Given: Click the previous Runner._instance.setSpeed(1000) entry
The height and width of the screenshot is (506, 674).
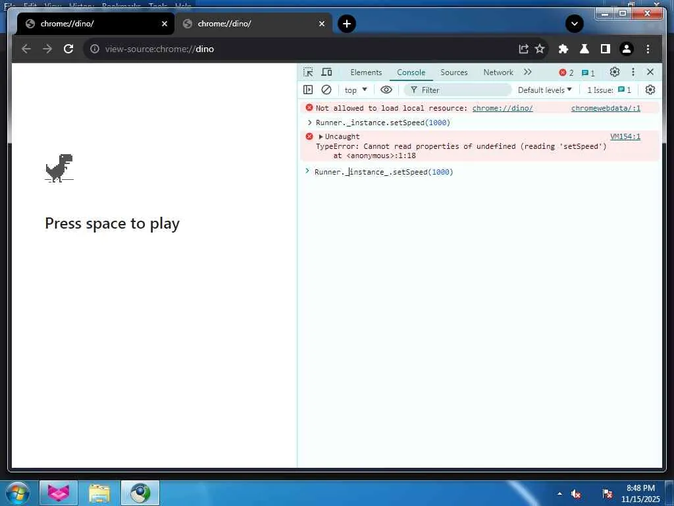Looking at the screenshot, I should (383, 123).
